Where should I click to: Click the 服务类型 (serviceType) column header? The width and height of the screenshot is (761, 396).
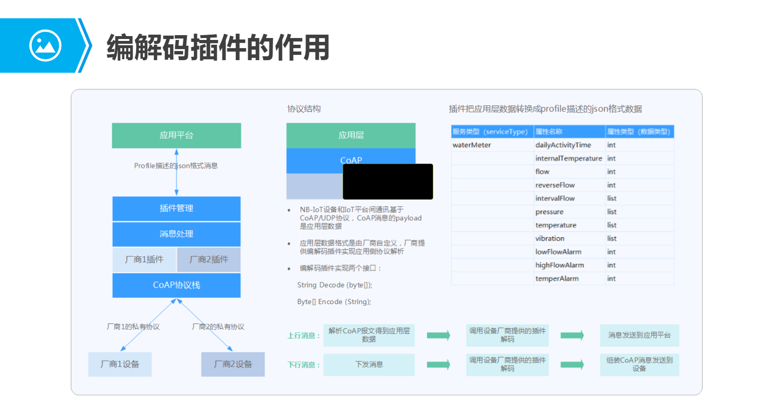pyautogui.click(x=492, y=131)
